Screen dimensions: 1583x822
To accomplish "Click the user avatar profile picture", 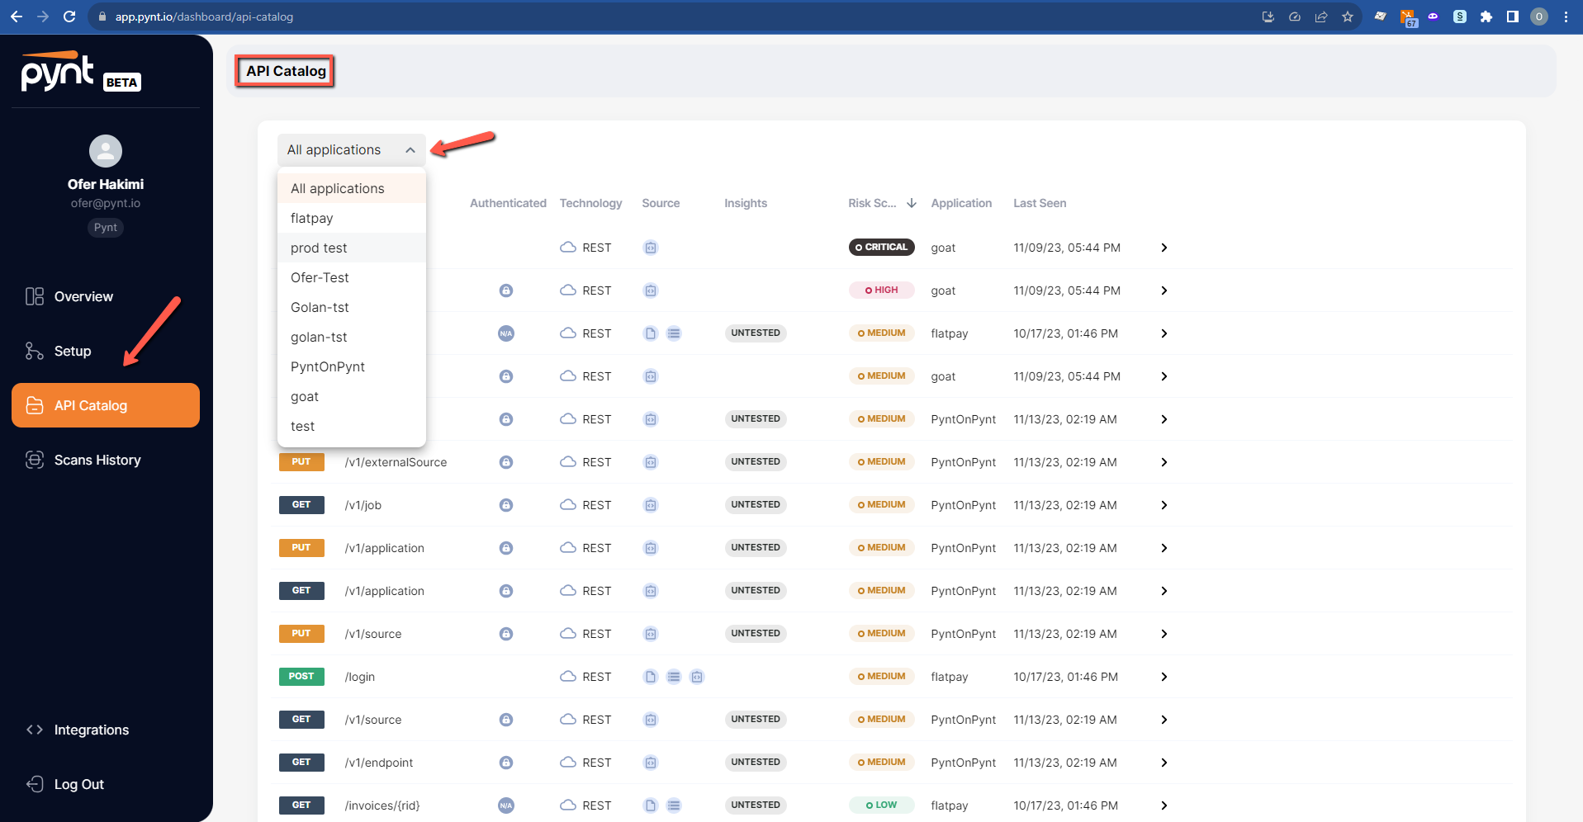I will [106, 151].
